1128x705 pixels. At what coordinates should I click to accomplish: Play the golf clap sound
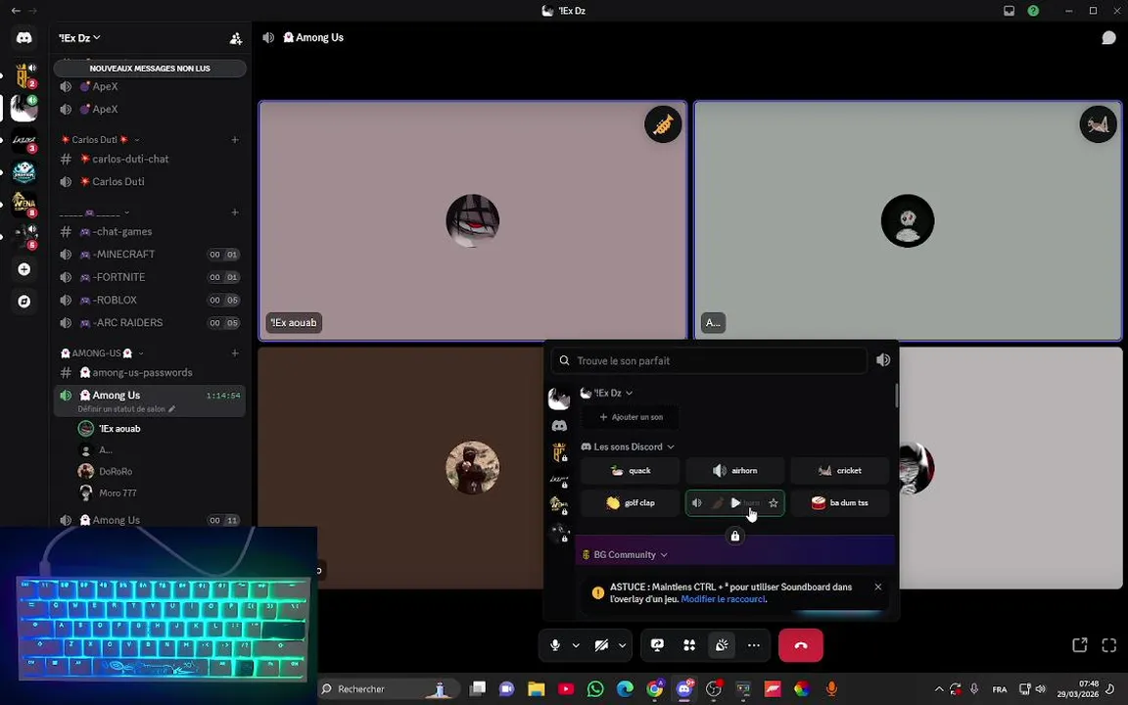(x=631, y=503)
